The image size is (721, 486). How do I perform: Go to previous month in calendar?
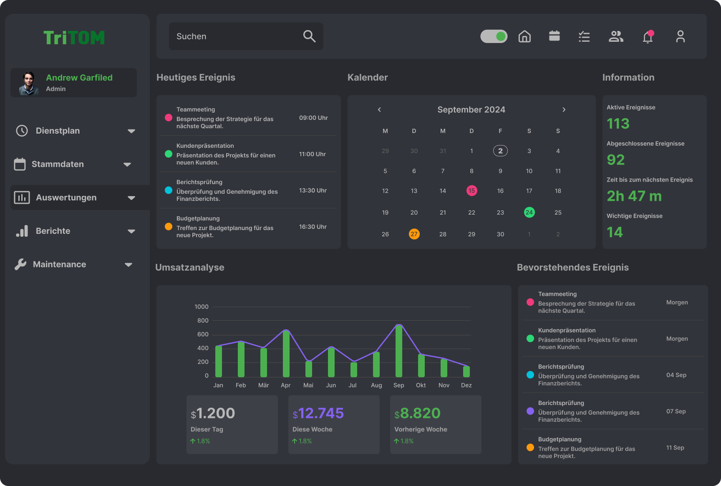pos(379,110)
